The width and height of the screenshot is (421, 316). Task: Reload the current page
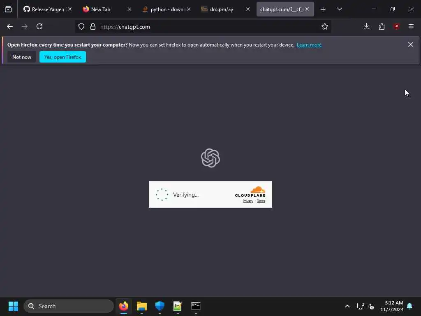[39, 27]
